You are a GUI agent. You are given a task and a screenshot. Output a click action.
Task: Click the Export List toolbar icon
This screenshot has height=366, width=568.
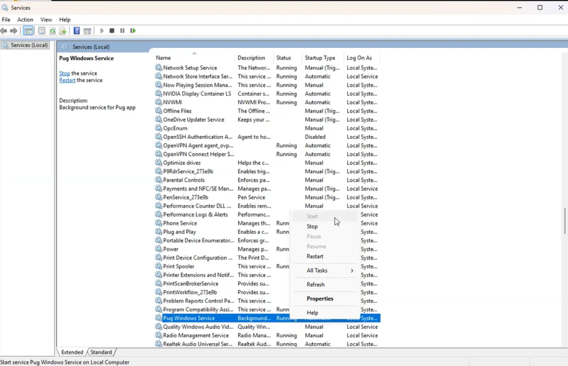coord(63,31)
